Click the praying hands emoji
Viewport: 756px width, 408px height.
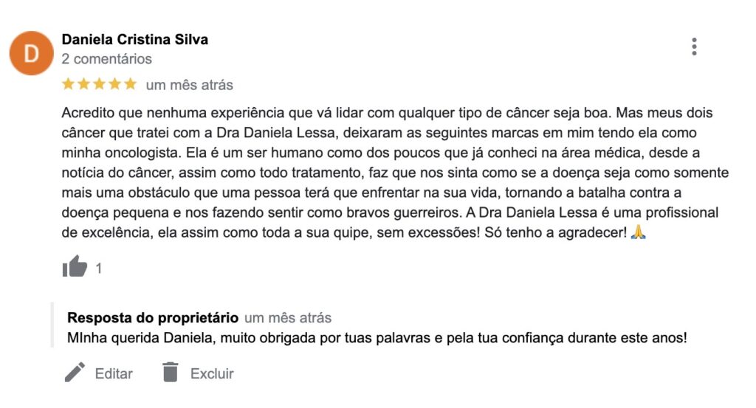[638, 232]
